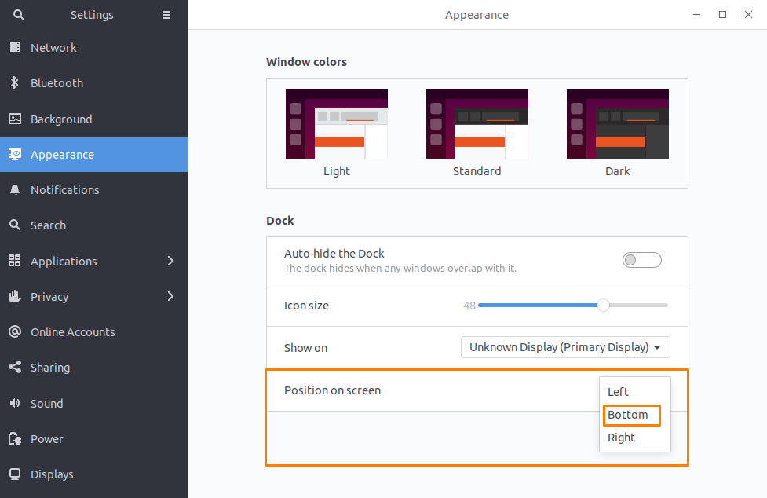This screenshot has height=498, width=767.
Task: Click the Network sidebar icon
Action: tap(15, 47)
